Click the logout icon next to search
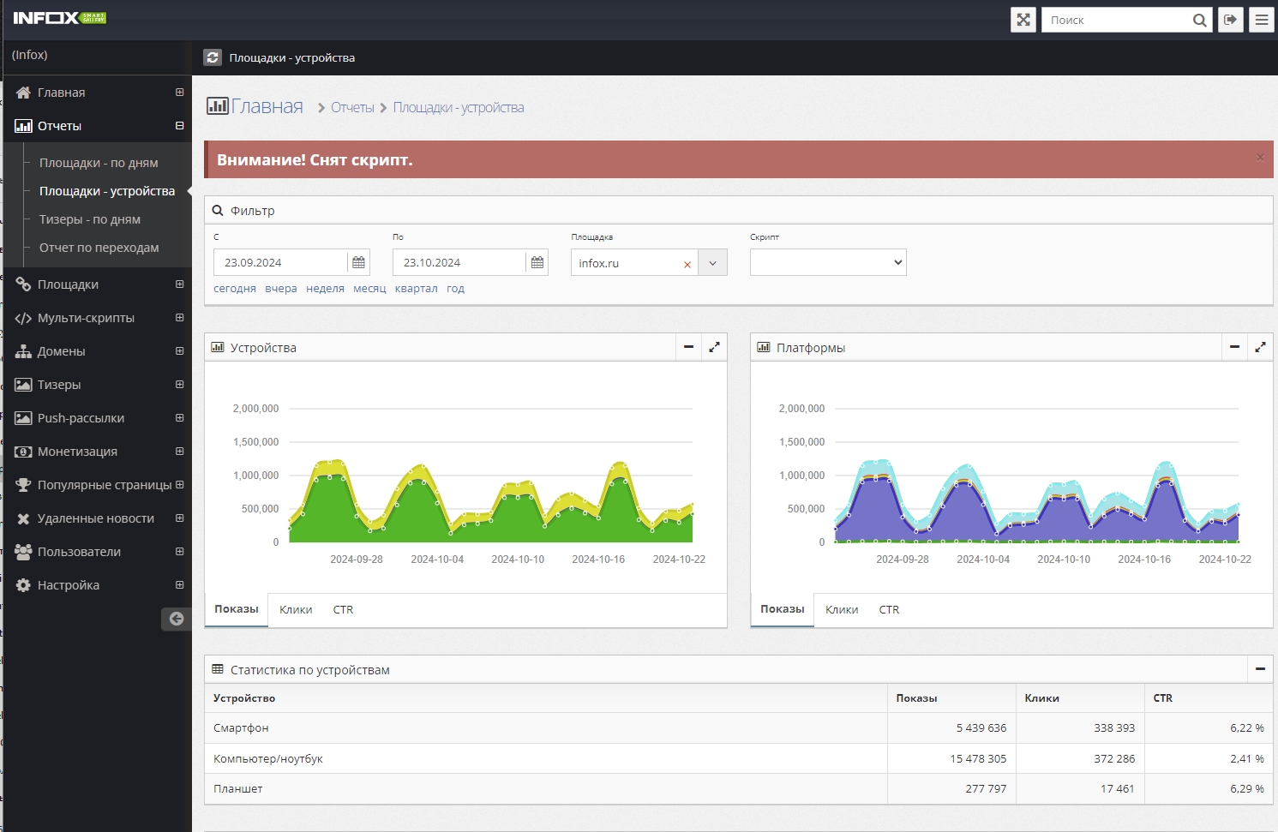This screenshot has height=832, width=1278. coord(1230,20)
